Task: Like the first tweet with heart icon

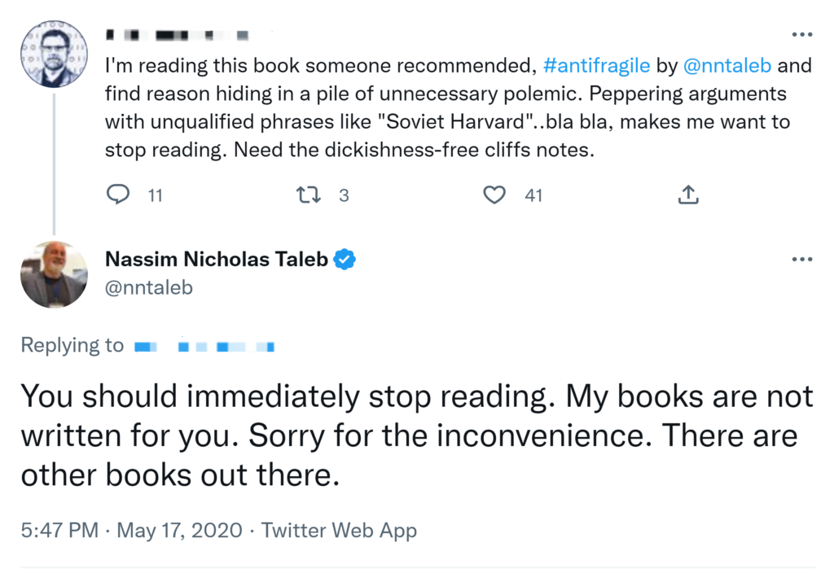Action: pos(494,195)
